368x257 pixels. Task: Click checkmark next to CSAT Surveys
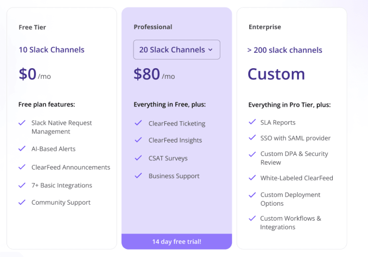(x=138, y=158)
